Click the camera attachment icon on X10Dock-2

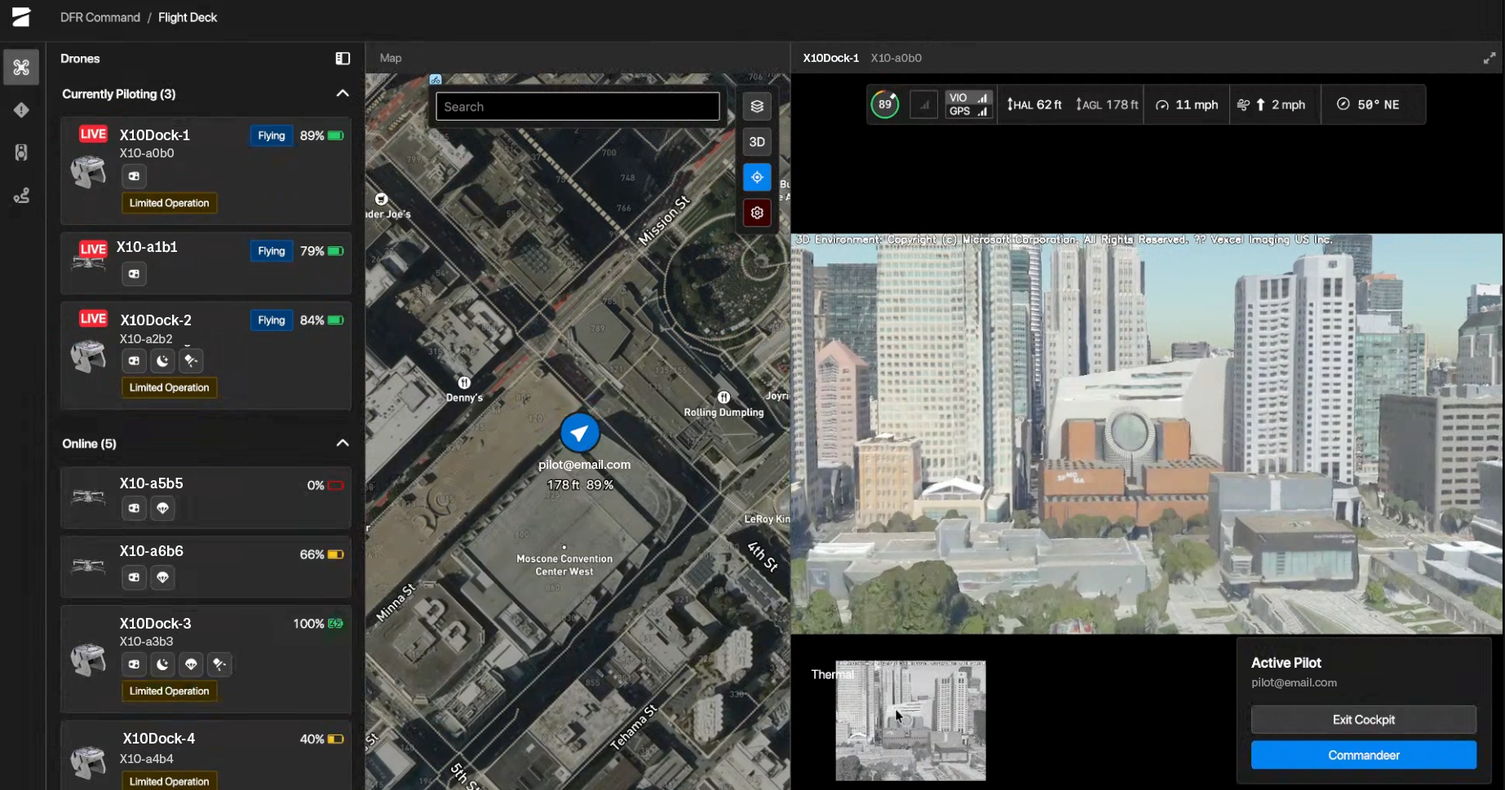134,360
